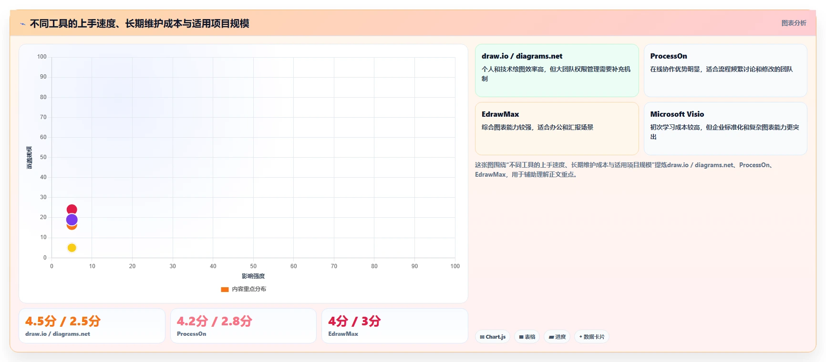
Task: Click the red bubble data point
Action: click(72, 209)
